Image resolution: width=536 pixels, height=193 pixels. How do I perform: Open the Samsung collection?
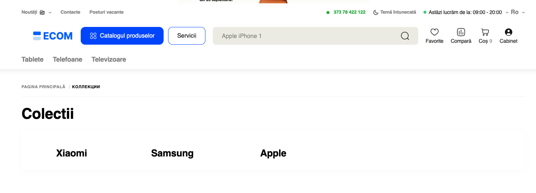pyautogui.click(x=172, y=153)
